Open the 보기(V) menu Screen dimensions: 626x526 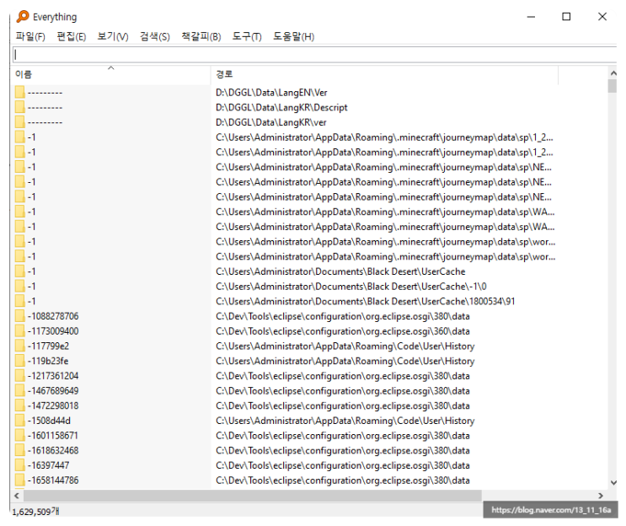[113, 37]
